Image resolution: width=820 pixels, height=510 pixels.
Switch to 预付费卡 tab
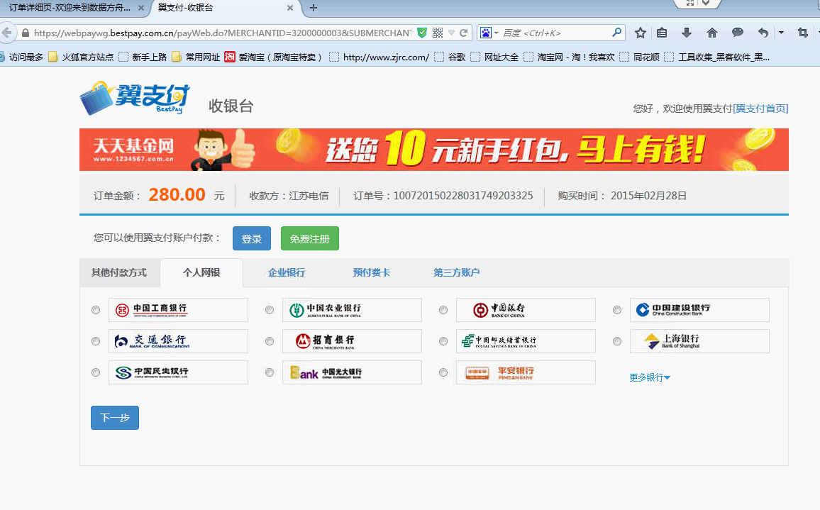pyautogui.click(x=371, y=272)
